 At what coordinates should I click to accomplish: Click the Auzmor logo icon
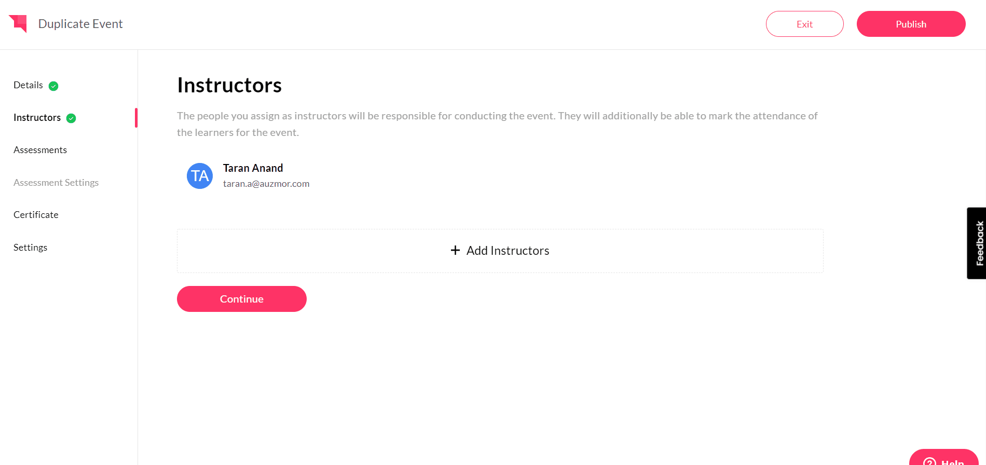click(18, 23)
